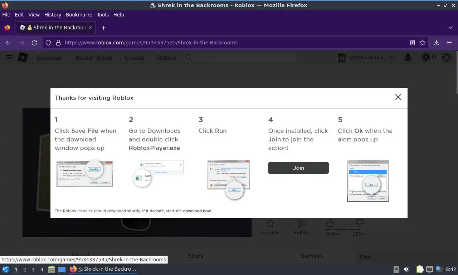The height and width of the screenshot is (275, 458).
Task: Click the download now link
Action: tap(197, 211)
